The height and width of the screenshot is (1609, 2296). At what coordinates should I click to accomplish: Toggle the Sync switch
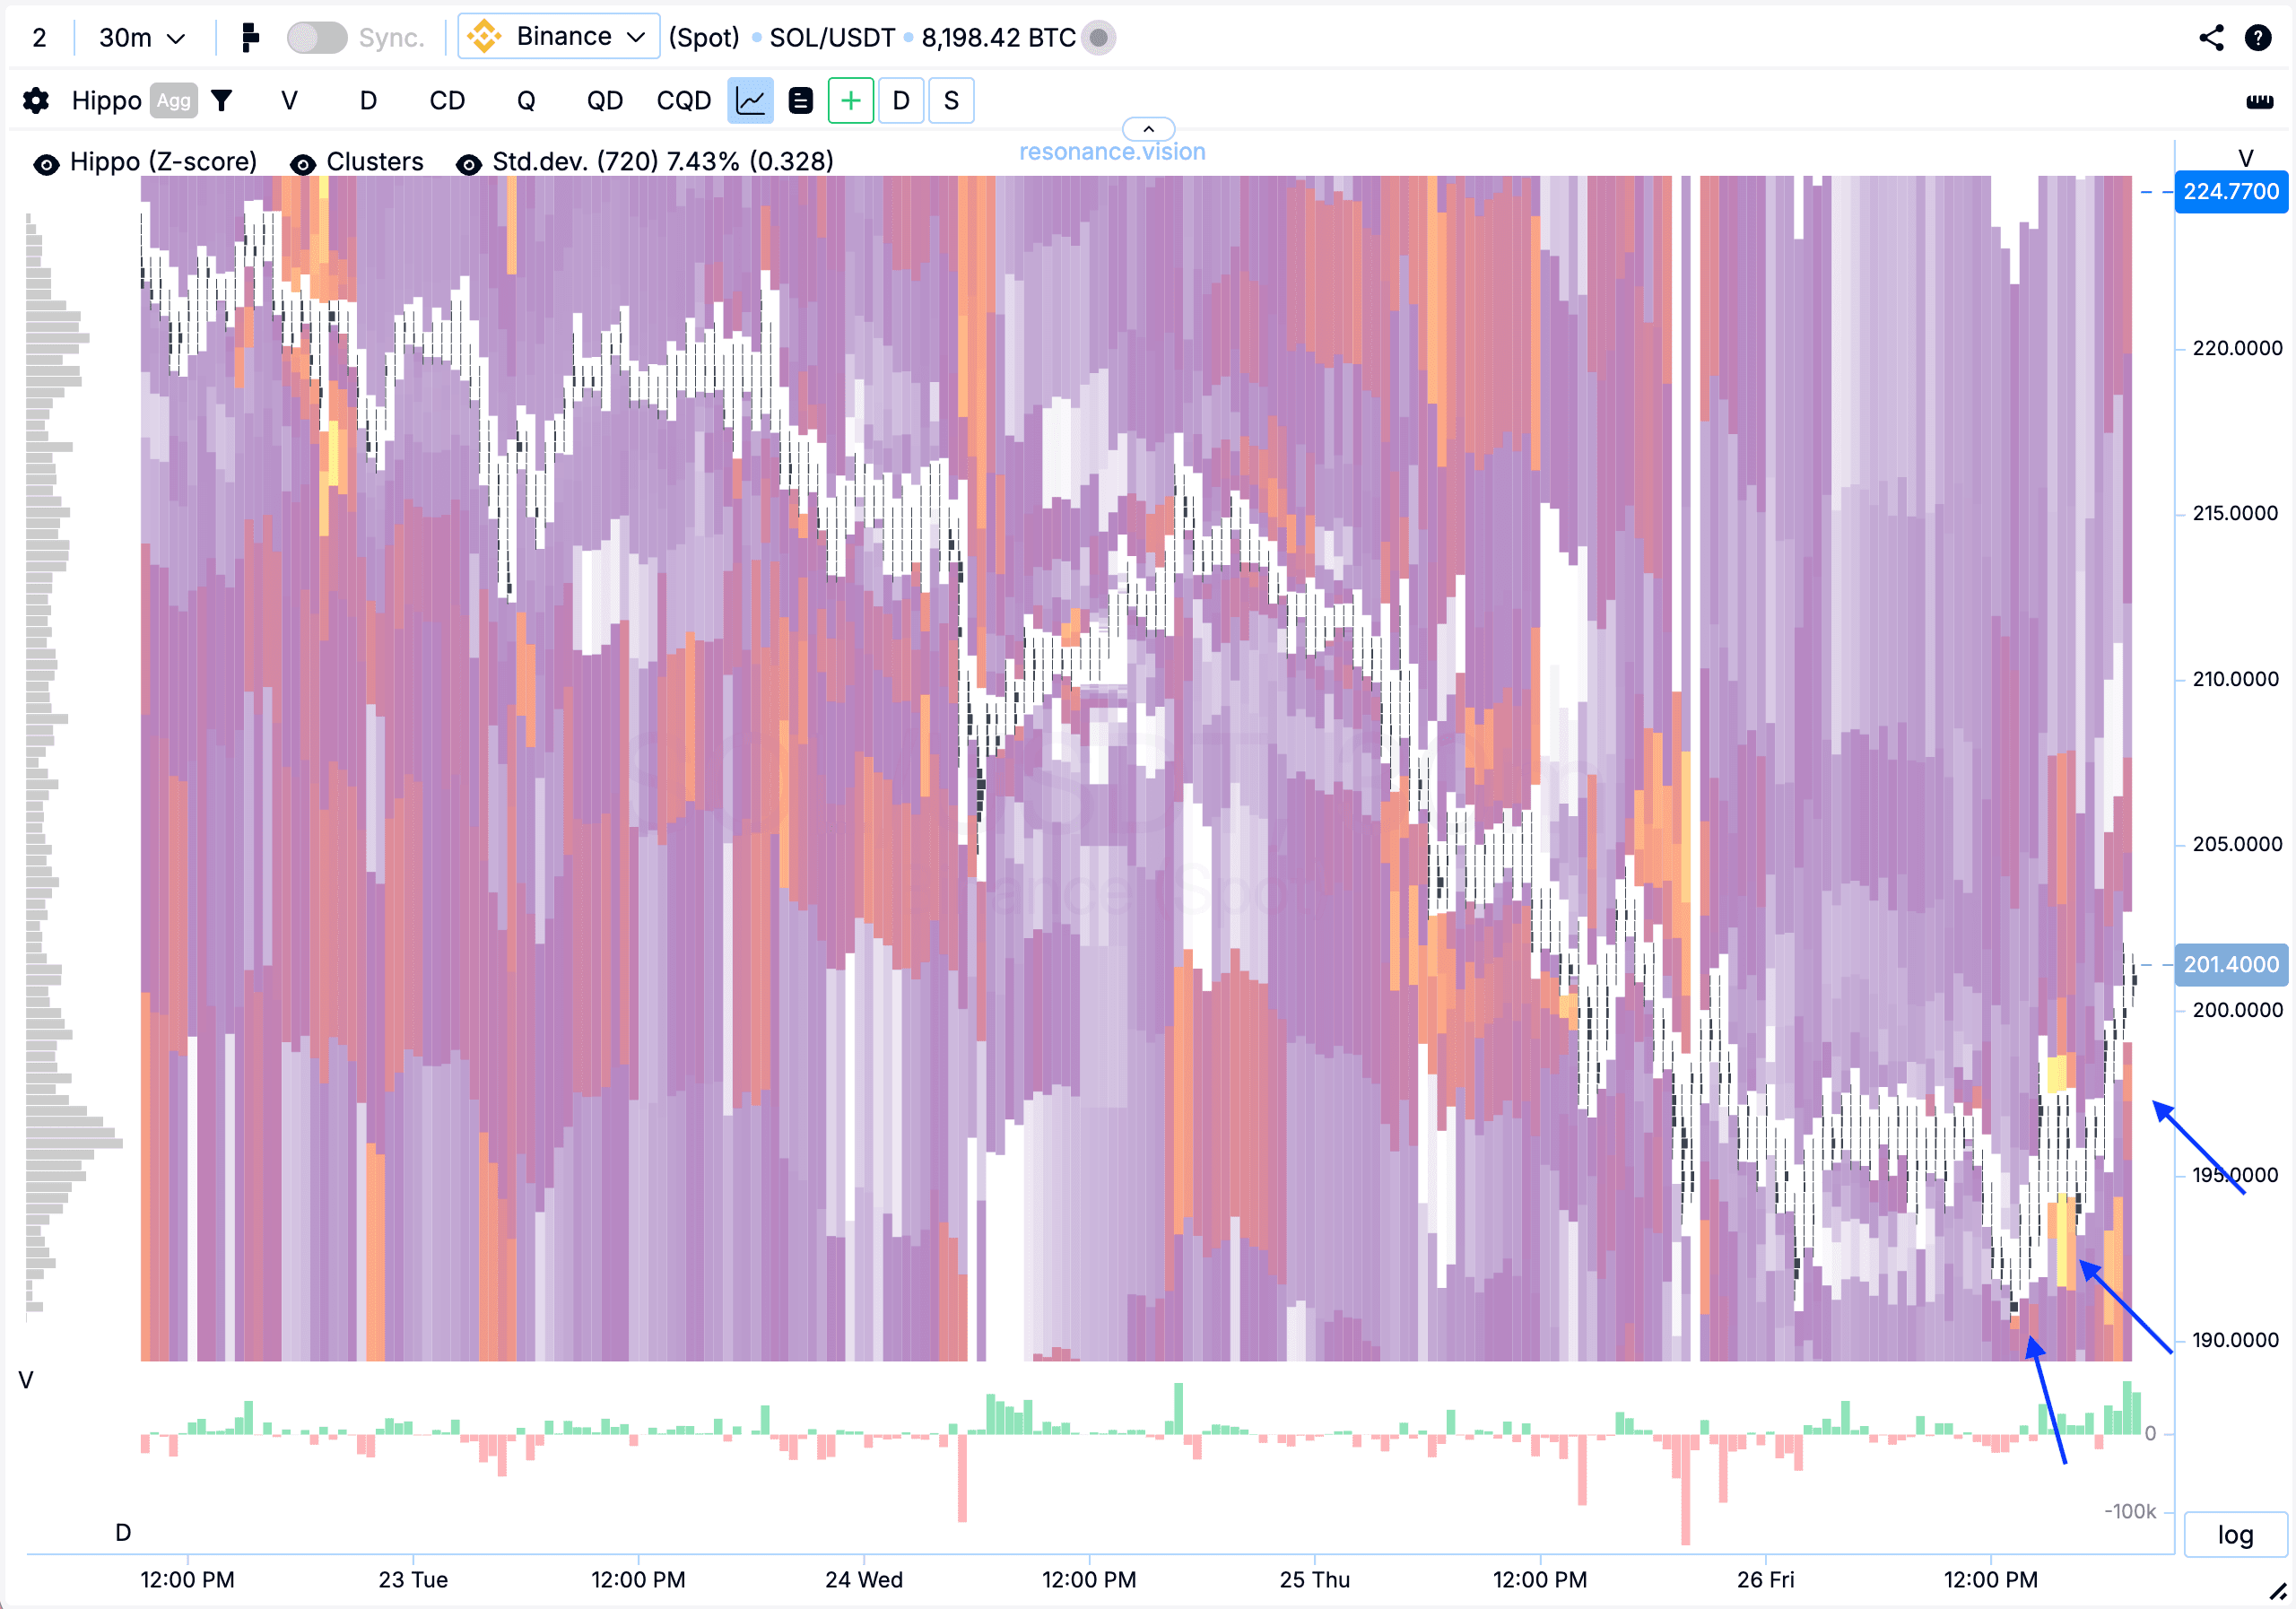pyautogui.click(x=316, y=38)
